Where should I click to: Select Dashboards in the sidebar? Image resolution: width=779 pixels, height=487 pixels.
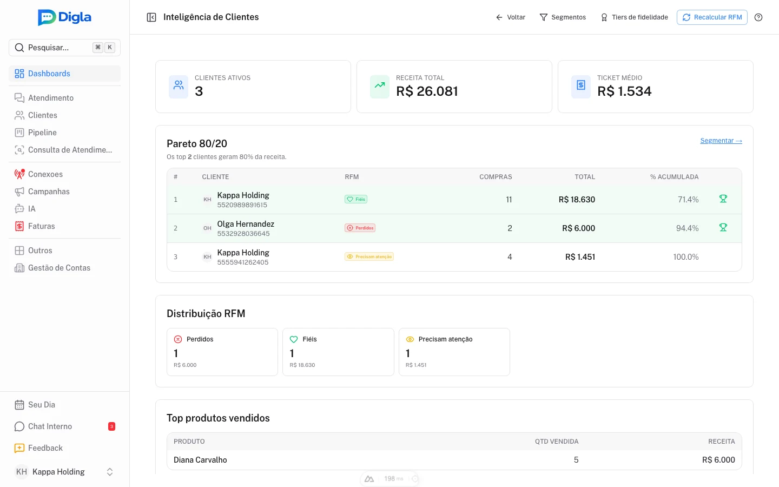(x=64, y=74)
